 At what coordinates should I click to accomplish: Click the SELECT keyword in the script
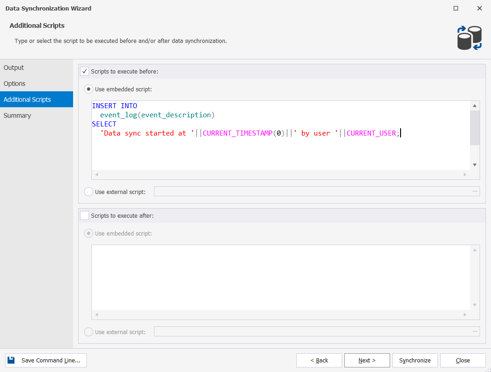pos(104,124)
